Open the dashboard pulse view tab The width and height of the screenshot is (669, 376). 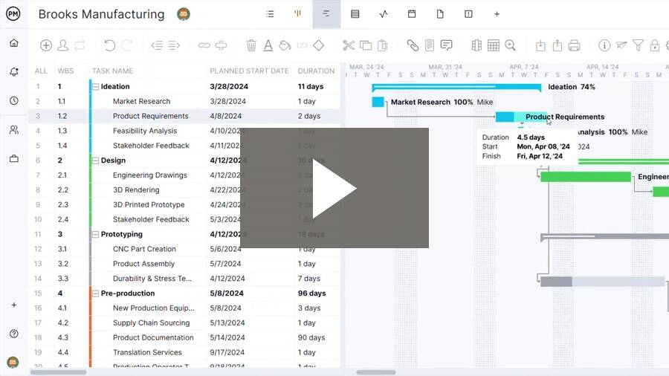pos(384,14)
